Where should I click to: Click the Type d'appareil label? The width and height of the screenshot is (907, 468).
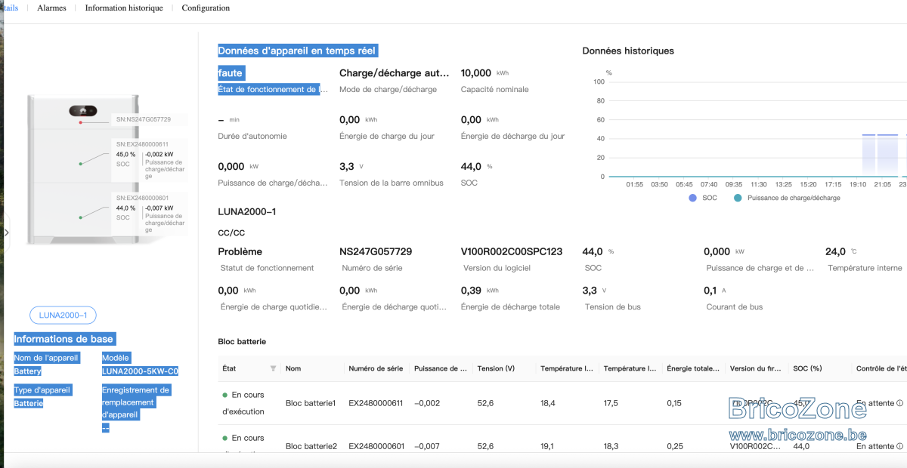tap(42, 389)
